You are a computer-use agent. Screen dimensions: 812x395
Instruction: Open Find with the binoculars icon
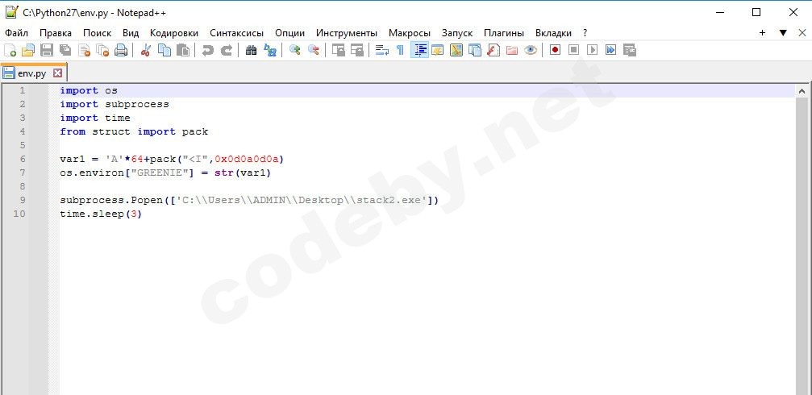pos(251,50)
